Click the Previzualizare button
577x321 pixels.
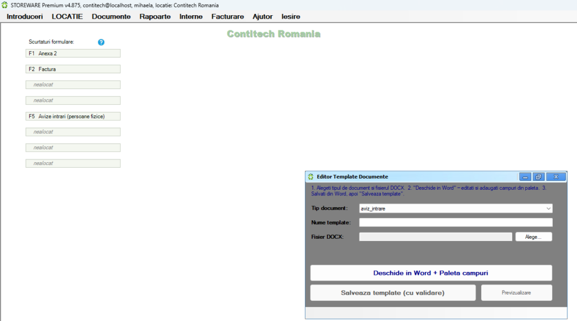tap(516, 293)
